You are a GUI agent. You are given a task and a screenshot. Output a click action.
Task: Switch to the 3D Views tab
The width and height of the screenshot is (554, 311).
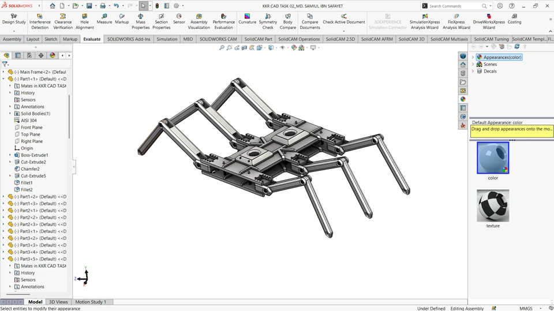(58, 302)
